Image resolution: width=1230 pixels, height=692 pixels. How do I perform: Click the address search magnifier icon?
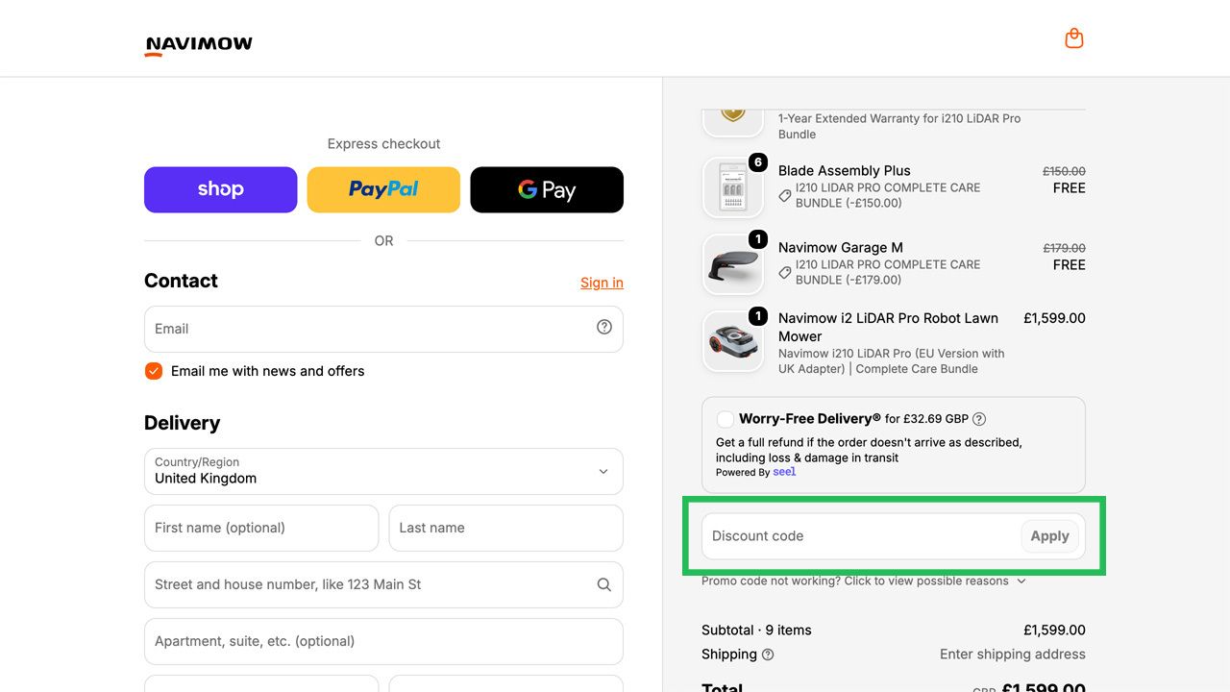point(604,584)
